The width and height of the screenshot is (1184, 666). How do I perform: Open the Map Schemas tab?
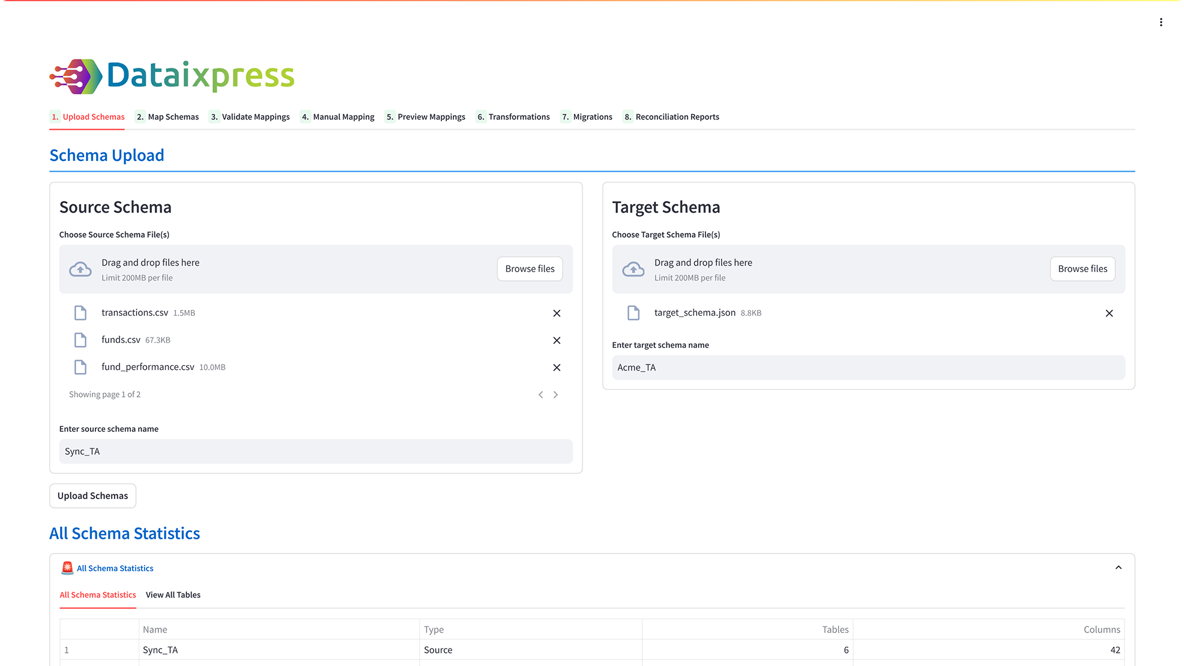pos(167,117)
